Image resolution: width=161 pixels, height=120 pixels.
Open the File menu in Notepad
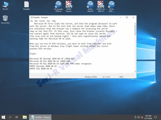click(x=31, y=21)
